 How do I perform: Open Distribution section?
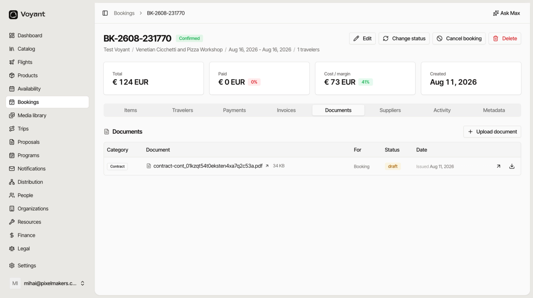click(x=47, y=182)
